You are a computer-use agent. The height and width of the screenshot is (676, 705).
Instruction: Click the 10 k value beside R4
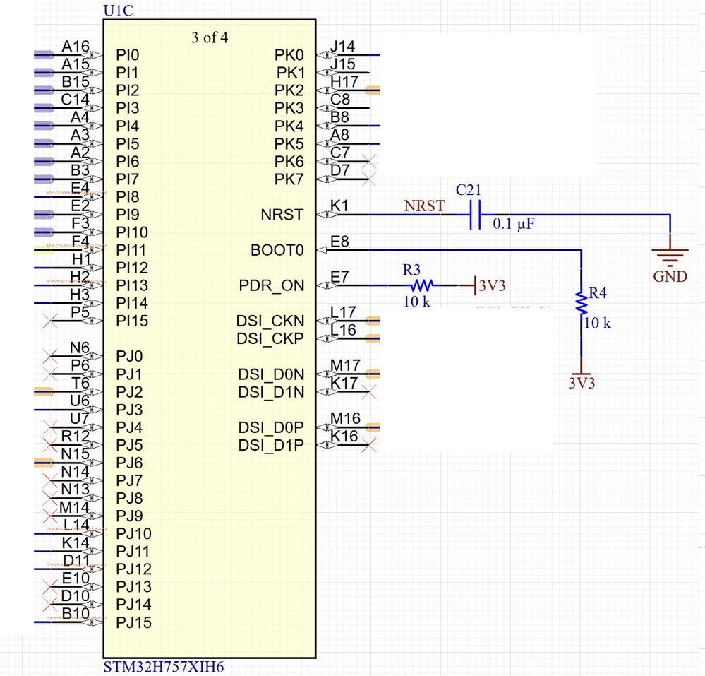pos(598,323)
